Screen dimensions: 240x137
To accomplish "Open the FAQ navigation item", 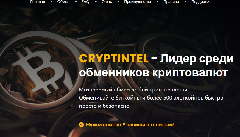I will tap(85, 2).
